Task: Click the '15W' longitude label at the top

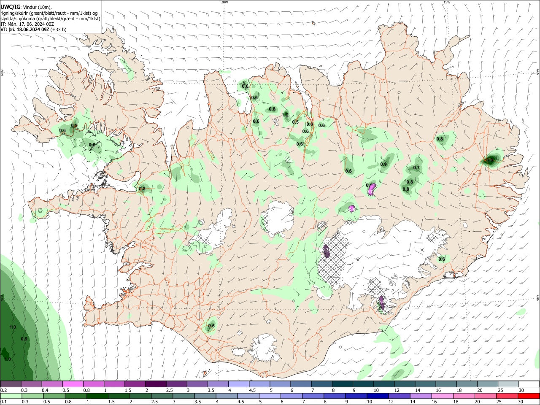Action: [446, 2]
